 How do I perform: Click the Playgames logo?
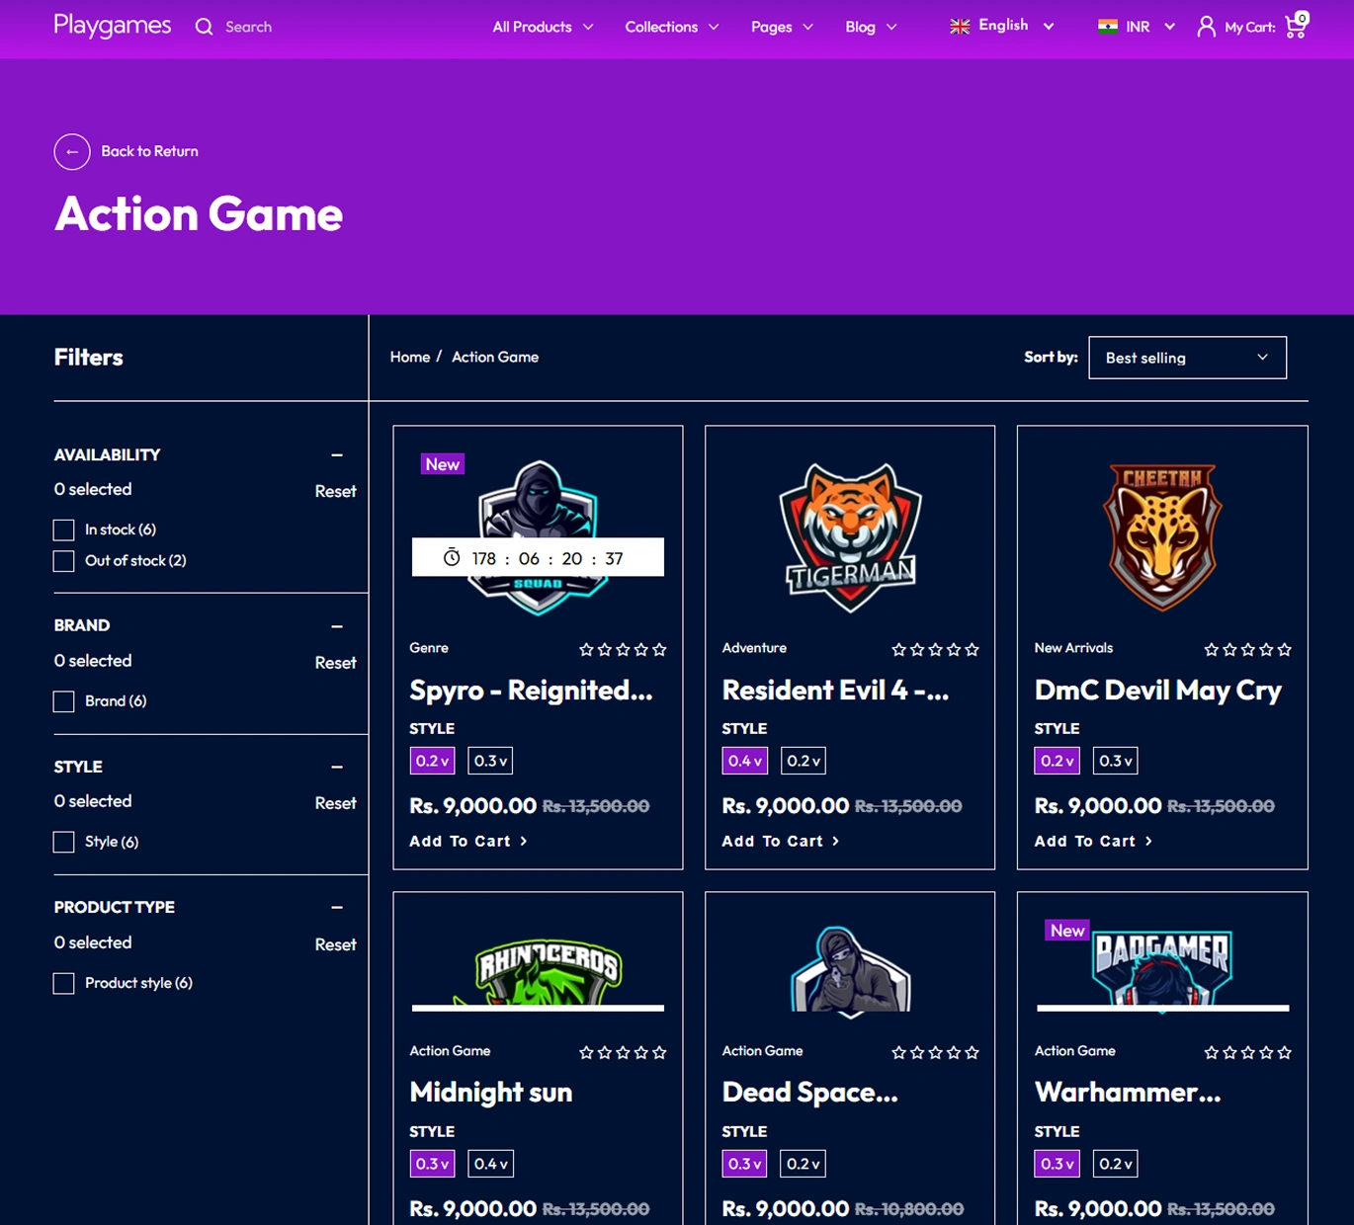pyautogui.click(x=113, y=26)
